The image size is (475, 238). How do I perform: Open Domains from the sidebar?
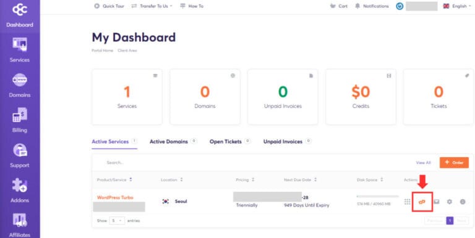coord(20,85)
